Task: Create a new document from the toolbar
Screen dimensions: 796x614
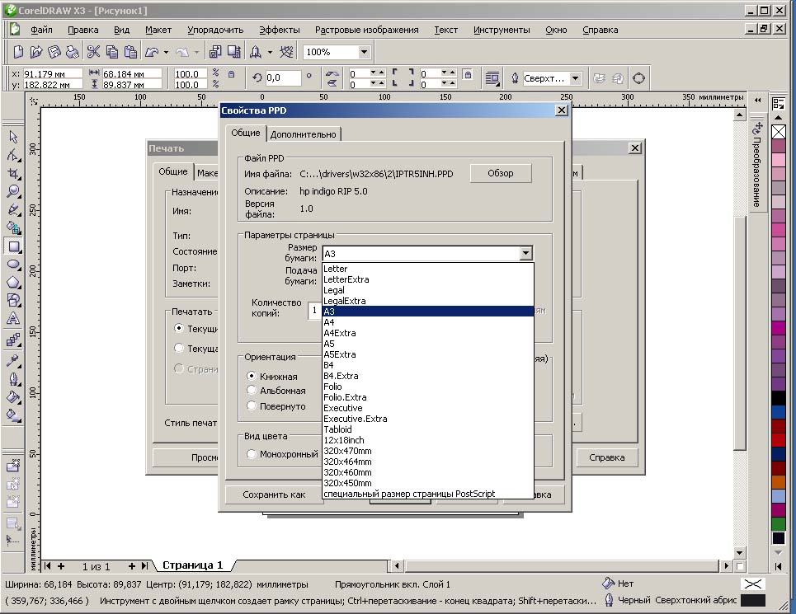Action: pos(18,52)
